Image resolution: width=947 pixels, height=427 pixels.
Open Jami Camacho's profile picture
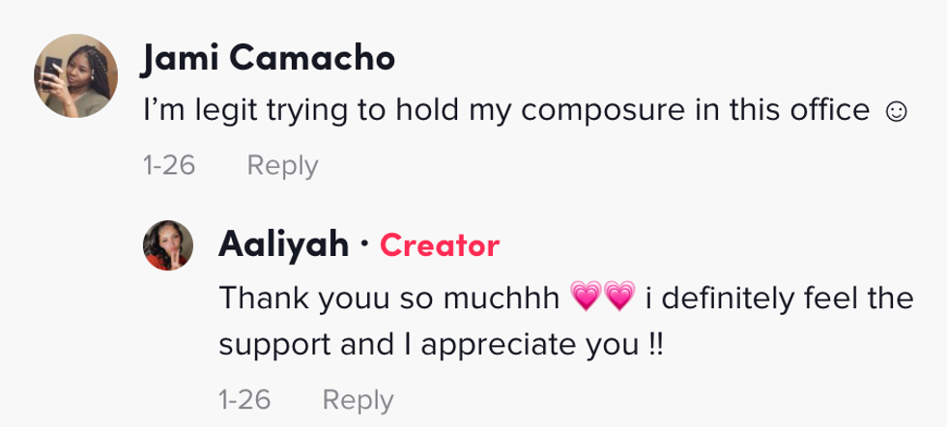[x=76, y=79]
